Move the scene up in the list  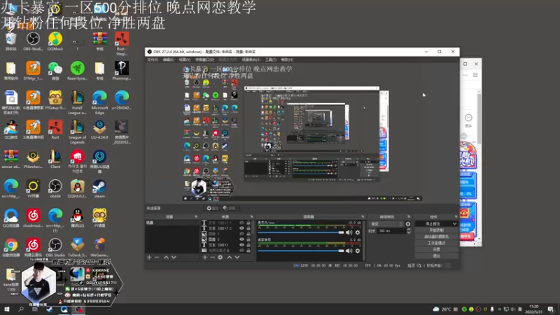(166, 257)
